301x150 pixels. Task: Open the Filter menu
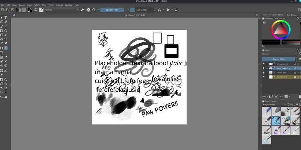[x=44, y=5]
